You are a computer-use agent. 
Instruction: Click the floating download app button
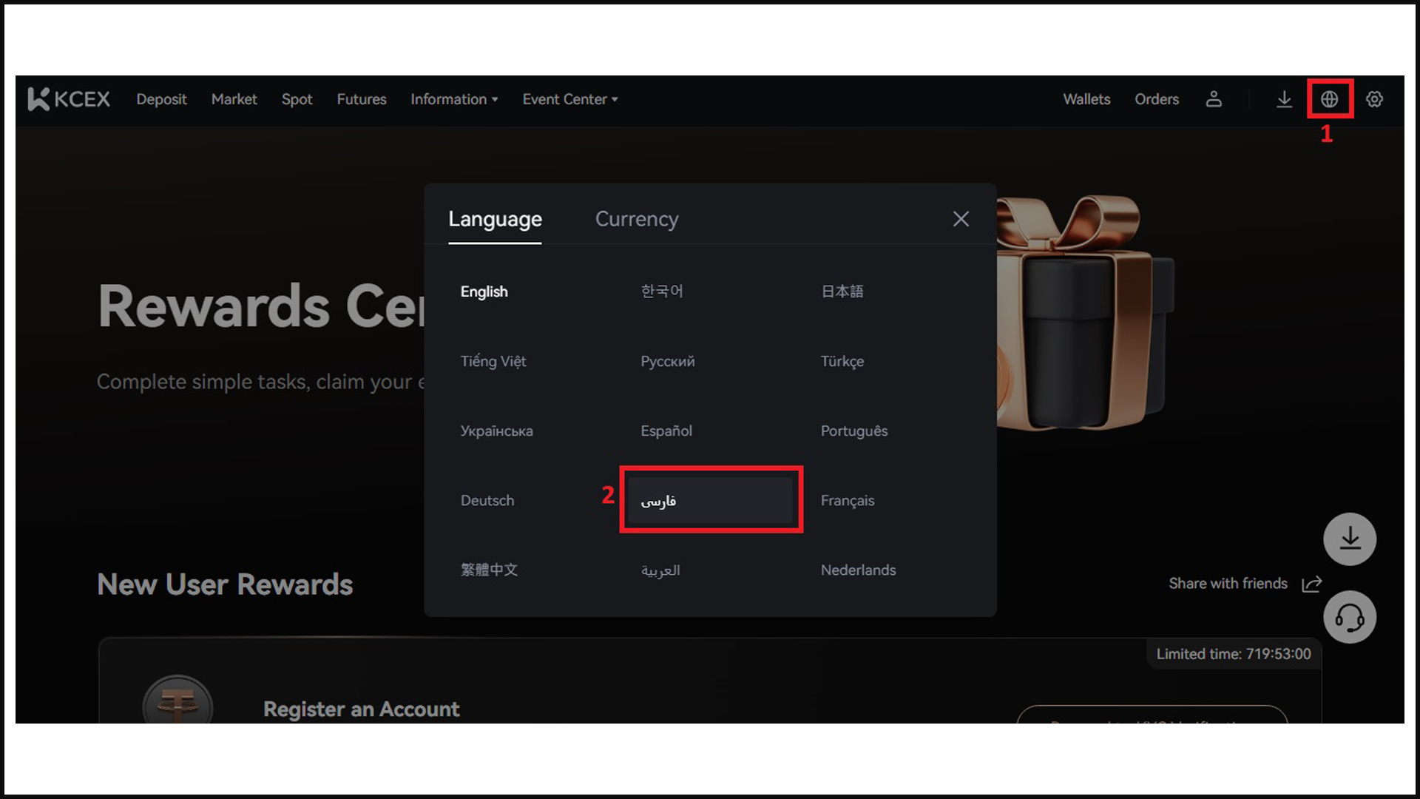click(x=1350, y=539)
